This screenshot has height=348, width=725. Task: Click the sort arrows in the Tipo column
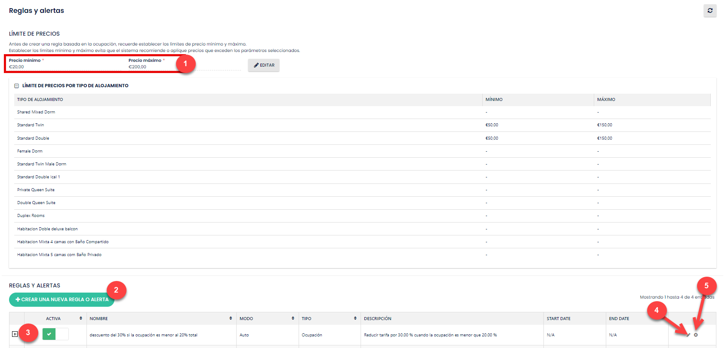tap(355, 318)
